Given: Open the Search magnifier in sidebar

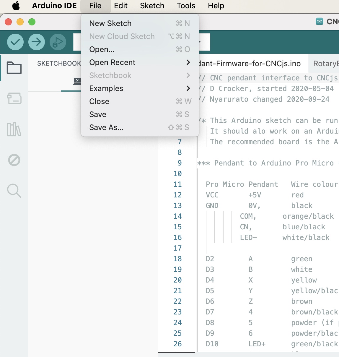Looking at the screenshot, I should pyautogui.click(x=14, y=191).
